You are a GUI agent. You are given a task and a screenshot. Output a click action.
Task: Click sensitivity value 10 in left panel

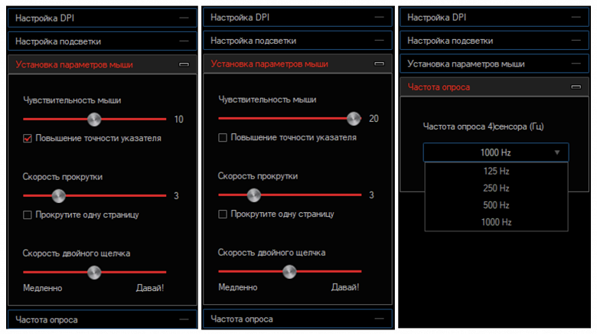click(178, 120)
